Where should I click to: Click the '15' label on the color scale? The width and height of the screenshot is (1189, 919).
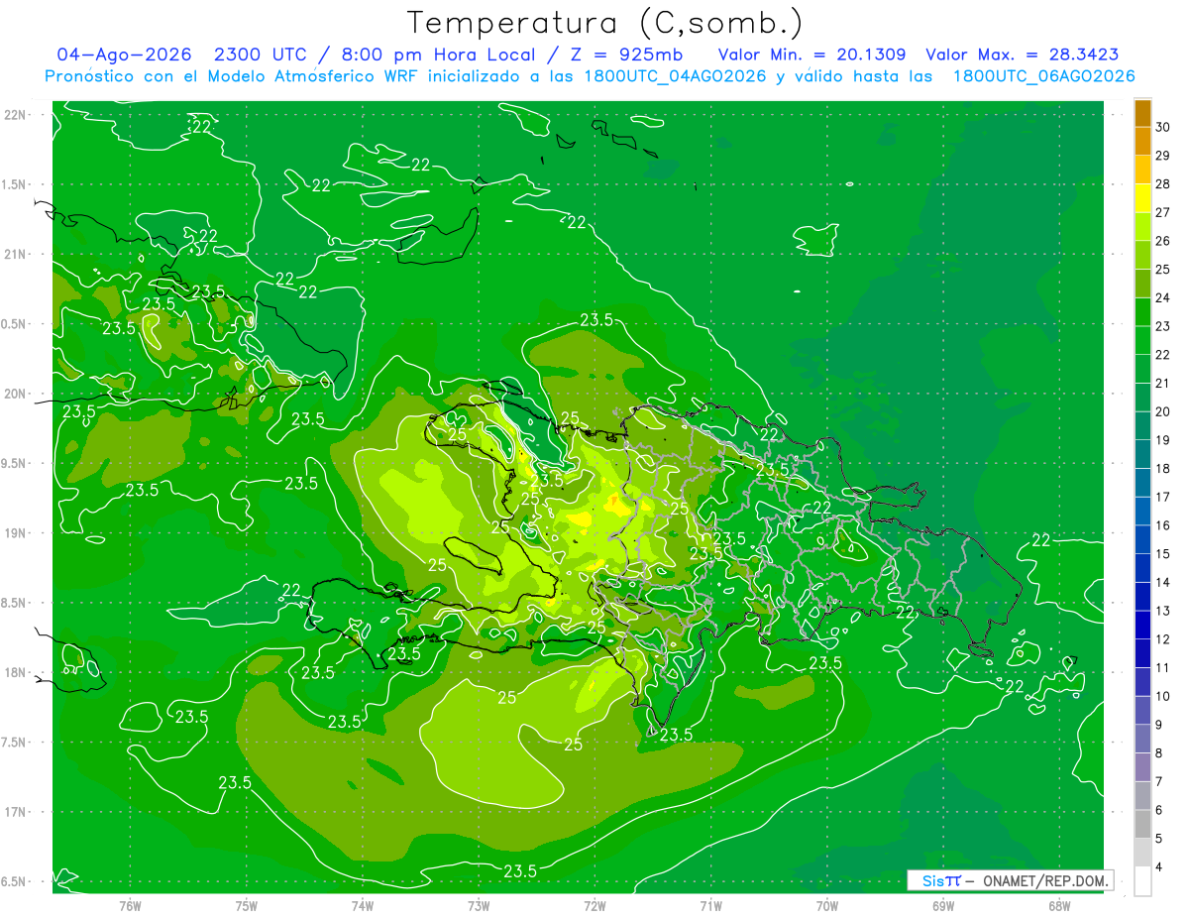1163,553
